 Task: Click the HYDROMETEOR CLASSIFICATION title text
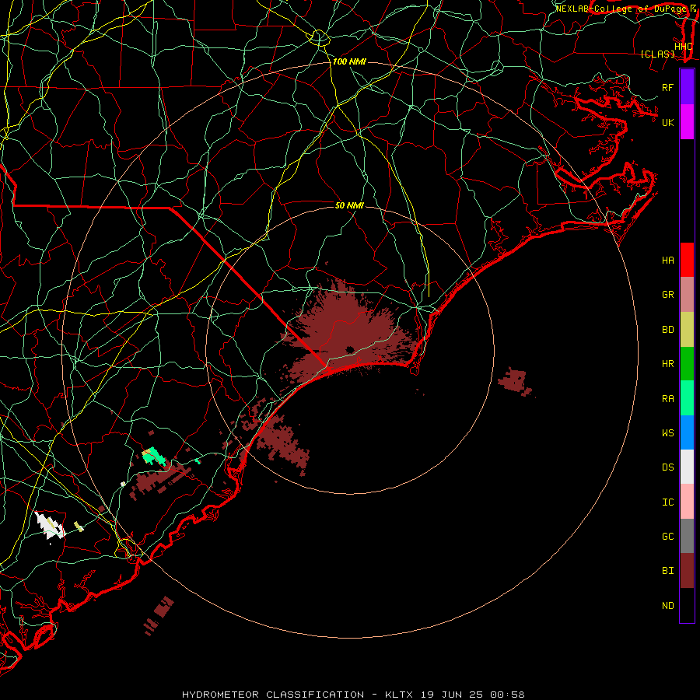273,695
